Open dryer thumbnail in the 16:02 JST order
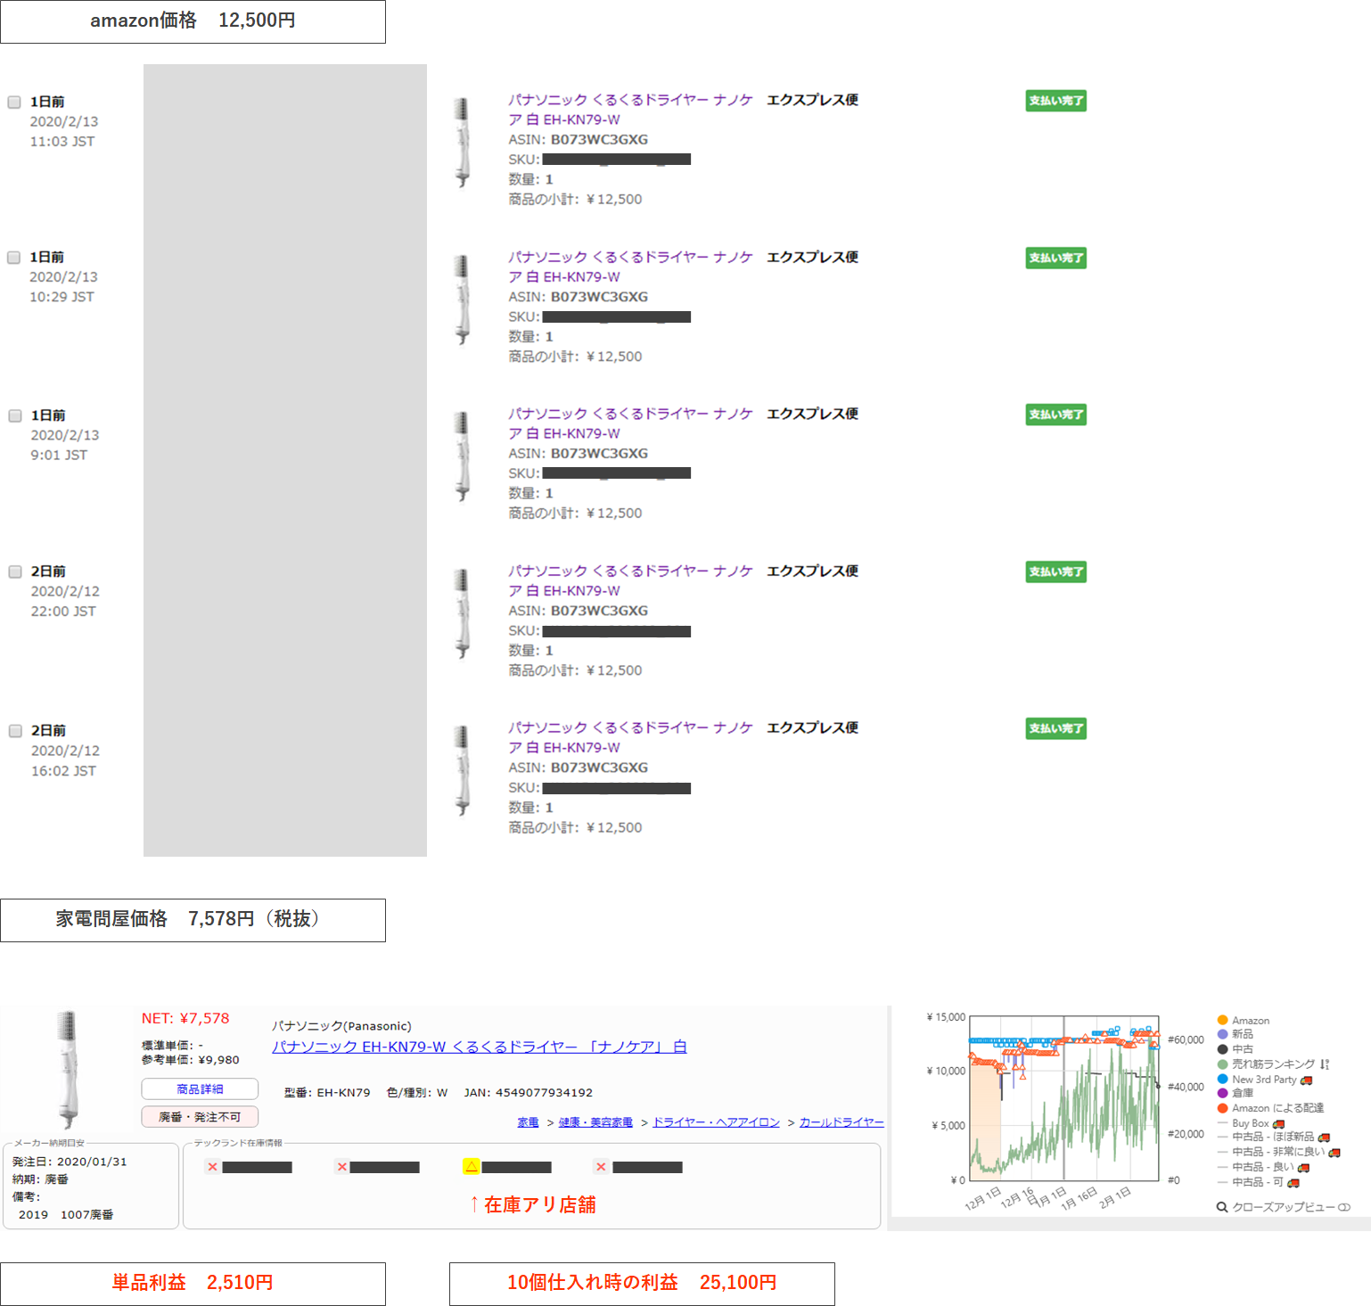 pos(462,770)
